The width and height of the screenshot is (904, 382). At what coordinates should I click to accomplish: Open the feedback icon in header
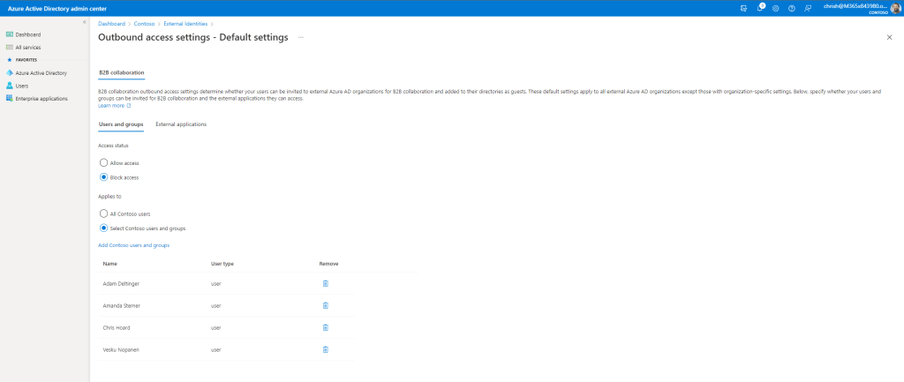(x=807, y=8)
